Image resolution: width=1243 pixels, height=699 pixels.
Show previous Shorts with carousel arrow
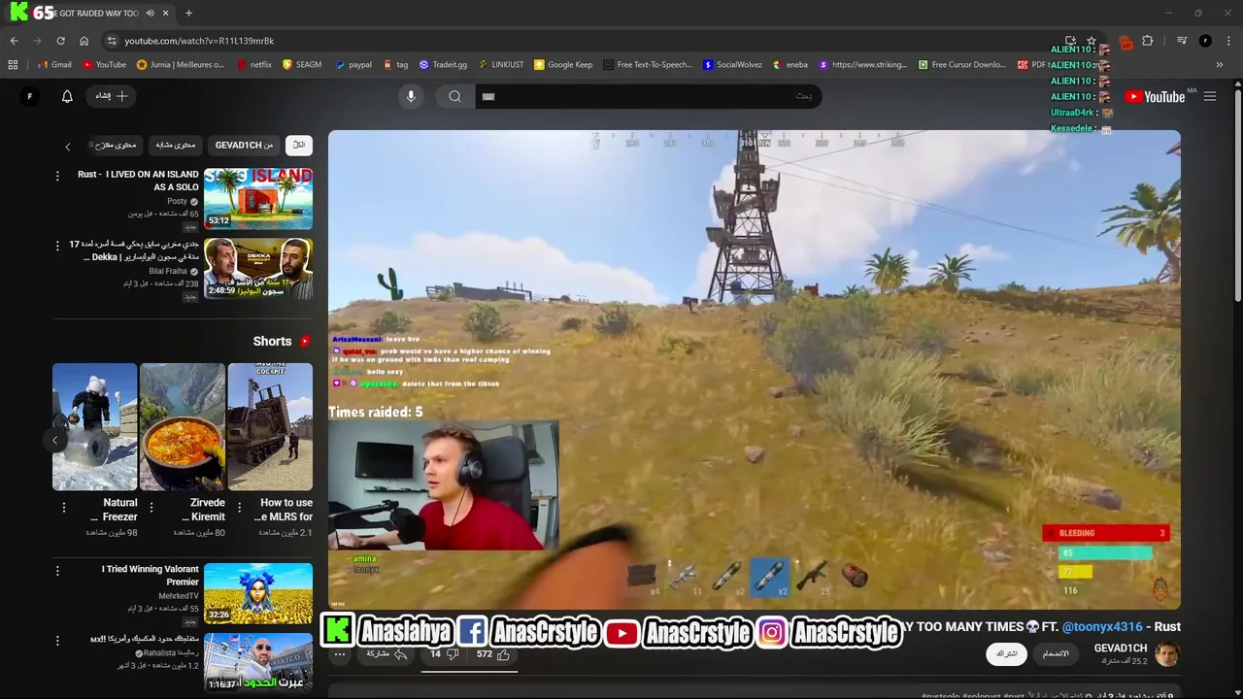click(x=55, y=440)
